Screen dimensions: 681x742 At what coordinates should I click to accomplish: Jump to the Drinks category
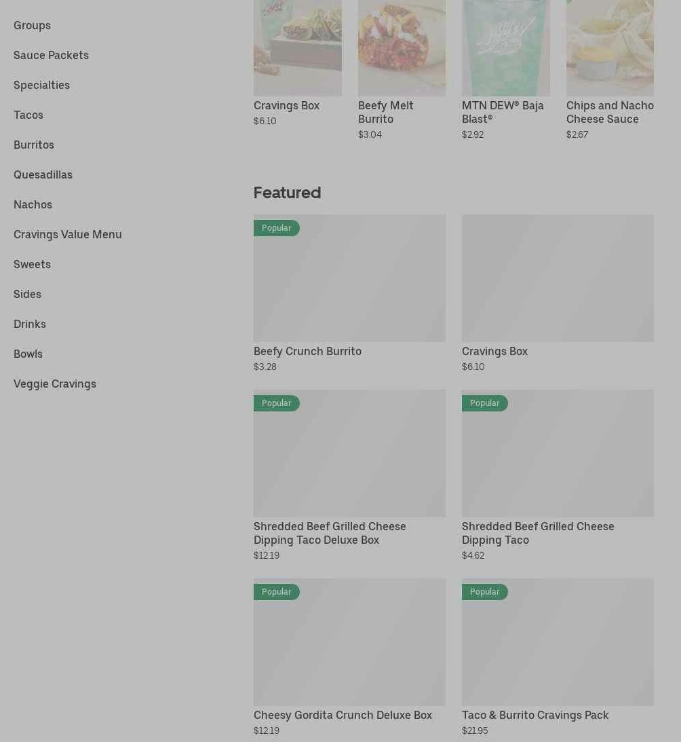tap(30, 324)
